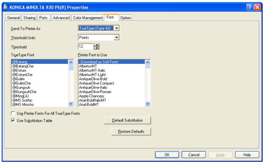
Task: Choose AntiqueOlive-Italic printer font
Action: 111,87
